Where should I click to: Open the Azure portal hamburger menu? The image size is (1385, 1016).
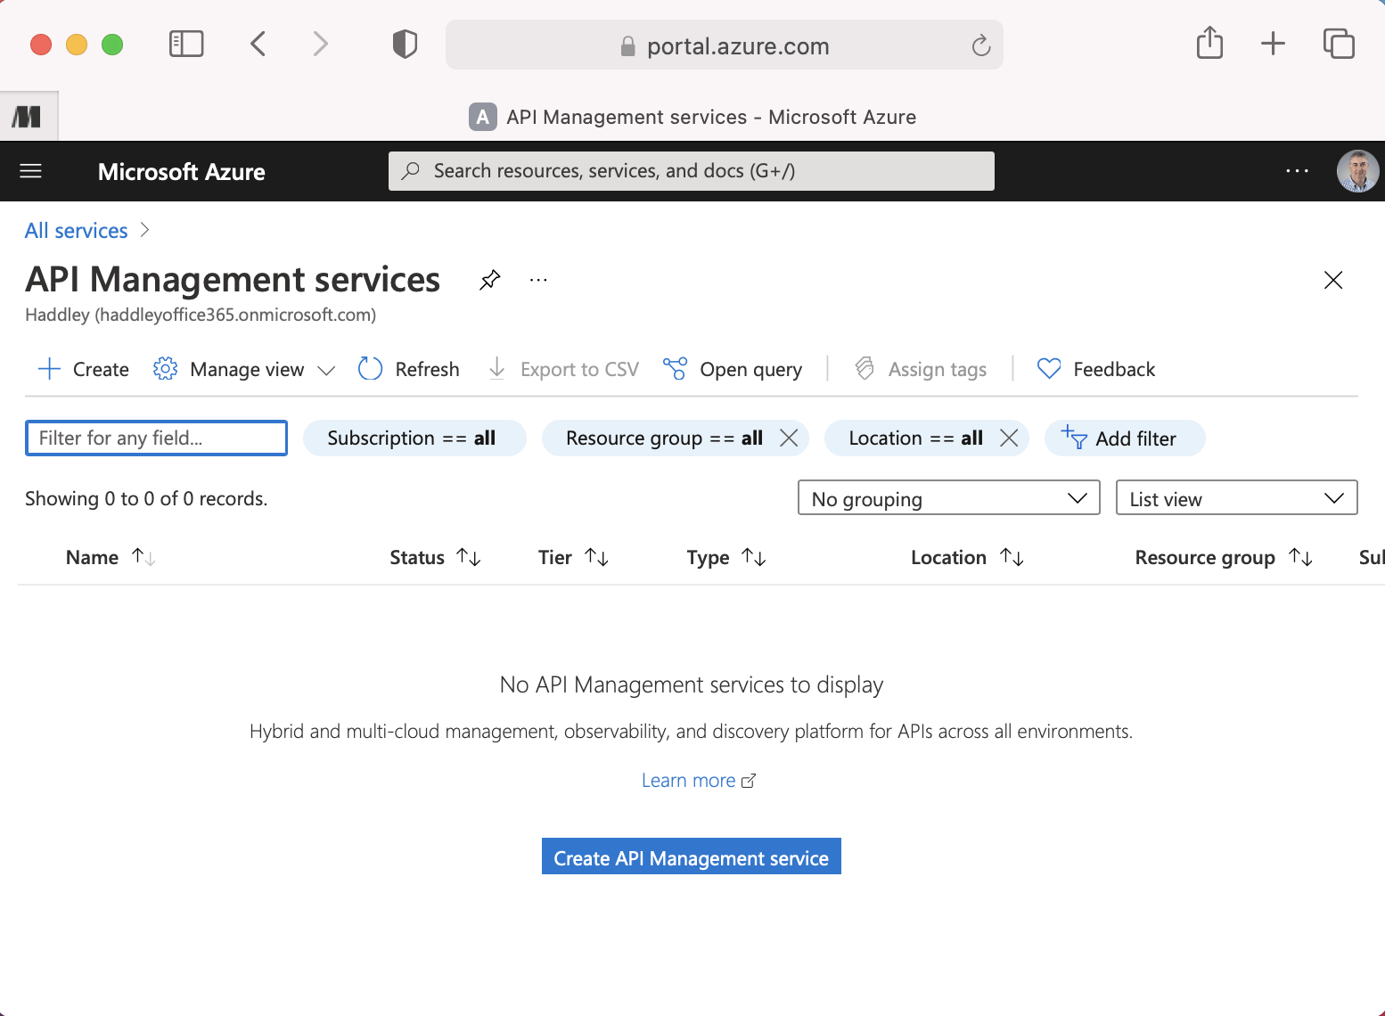[30, 171]
